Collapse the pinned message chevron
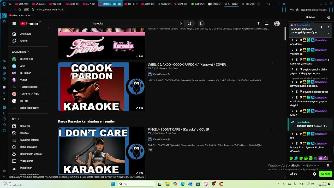334x188 pixels. (328, 33)
